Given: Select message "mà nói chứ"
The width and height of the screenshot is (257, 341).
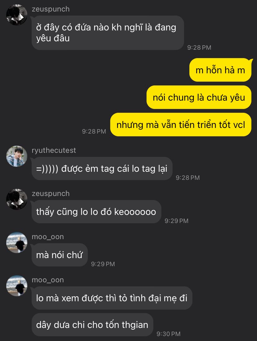Looking at the screenshot, I should [x=60, y=255].
